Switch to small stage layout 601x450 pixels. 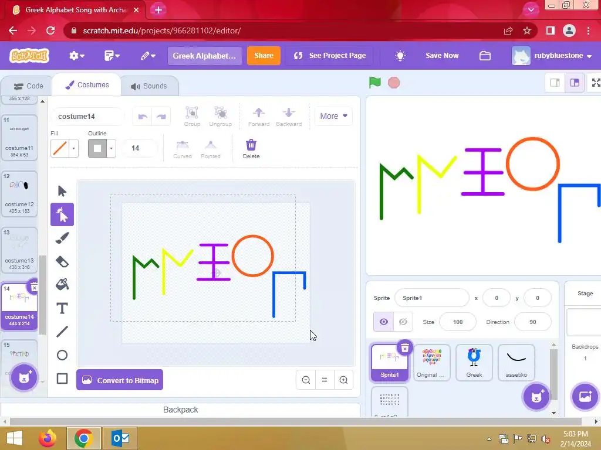pyautogui.click(x=555, y=83)
